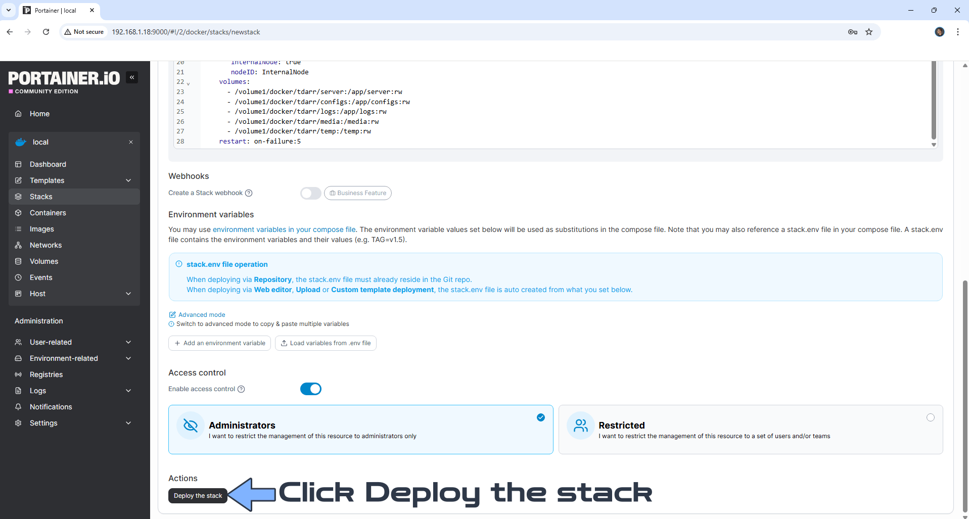Screen dimensions: 969x519
Task: Click the browser address bar
Action: (303, 32)
